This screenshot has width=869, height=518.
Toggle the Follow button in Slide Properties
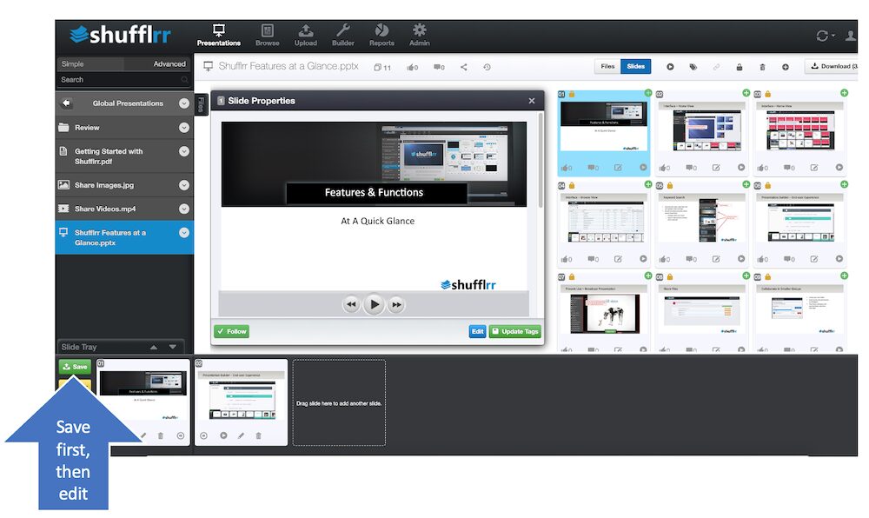[232, 331]
